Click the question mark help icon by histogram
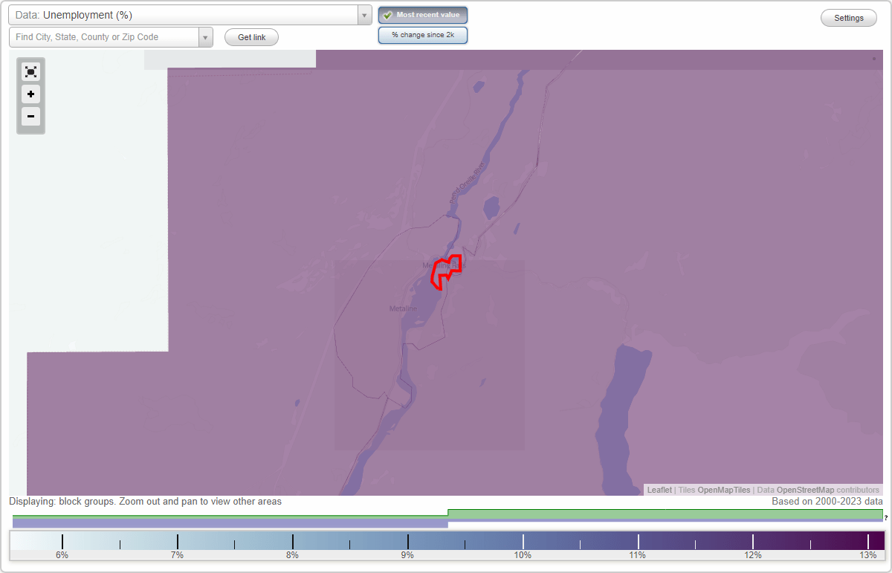The height and width of the screenshot is (573, 892). (x=886, y=518)
